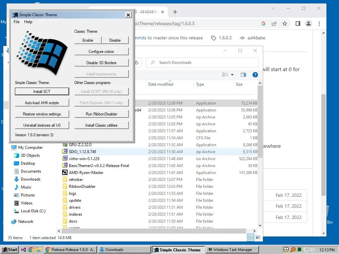339x254 pixels.
Task: Sort by Type column header
Action: (214, 84)
